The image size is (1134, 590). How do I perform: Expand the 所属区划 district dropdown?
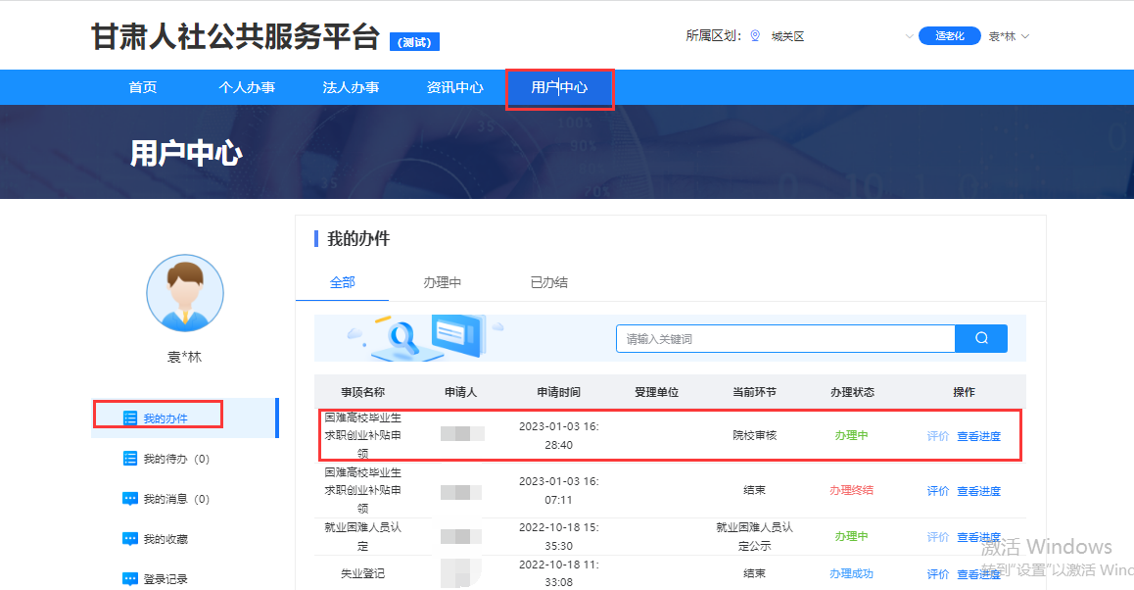(x=909, y=36)
